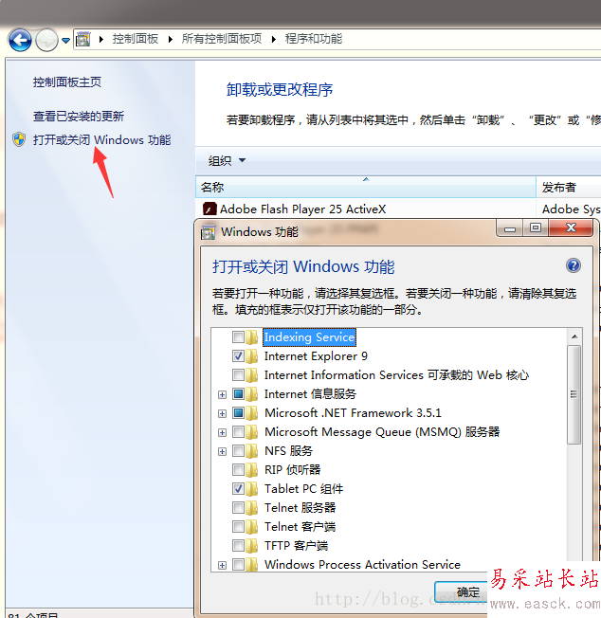Select the Indexing Service label
Viewport: 601px width, 618px height.
(x=309, y=337)
